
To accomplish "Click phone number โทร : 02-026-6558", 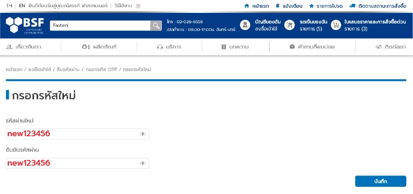I will (x=185, y=22).
